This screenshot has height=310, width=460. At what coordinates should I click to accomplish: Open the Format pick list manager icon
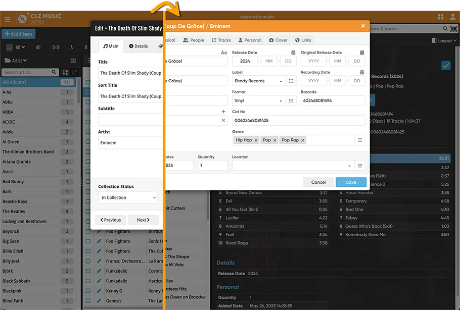pos(291,100)
